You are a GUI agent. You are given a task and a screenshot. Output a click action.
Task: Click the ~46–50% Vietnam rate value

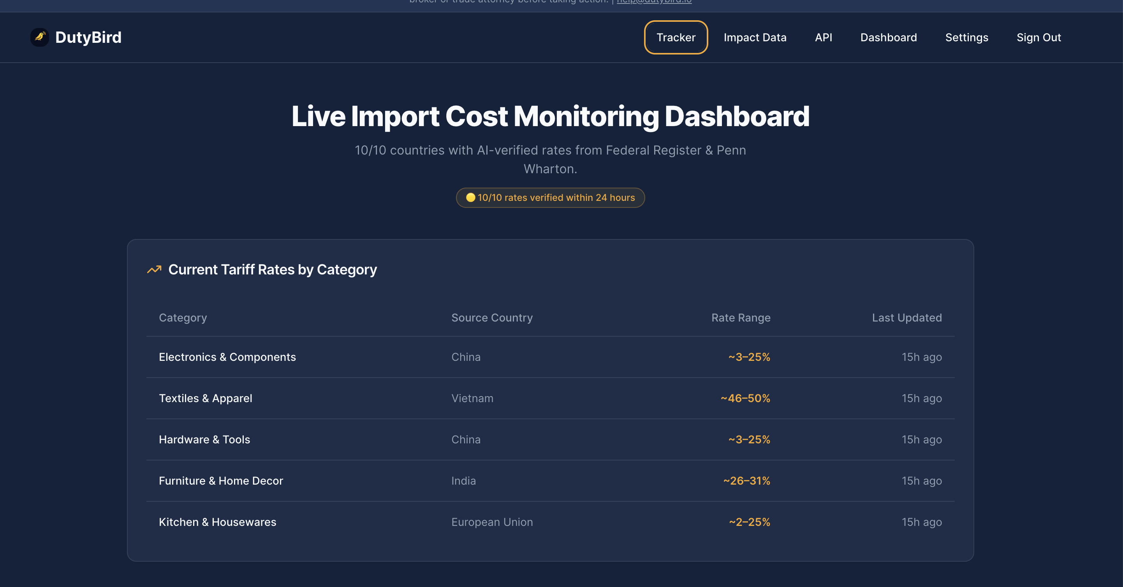point(745,398)
